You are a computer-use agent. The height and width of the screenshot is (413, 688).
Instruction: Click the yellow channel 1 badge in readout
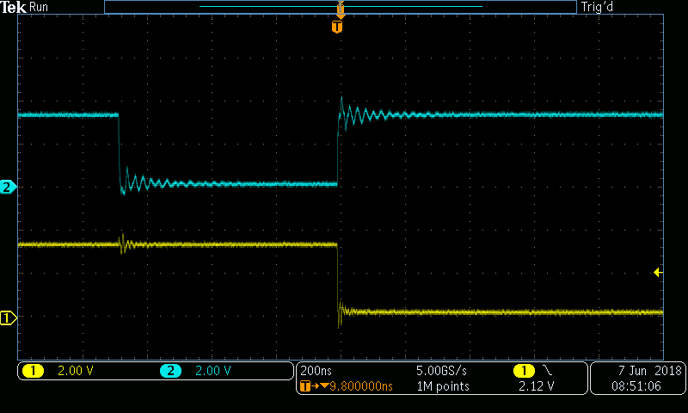[x=33, y=371]
